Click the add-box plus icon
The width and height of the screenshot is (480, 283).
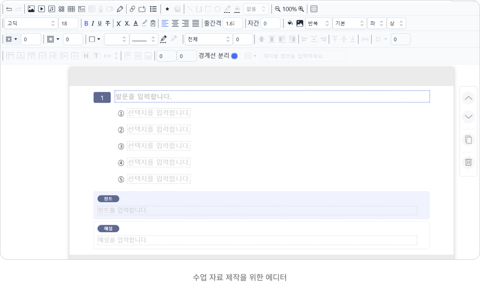(x=142, y=9)
